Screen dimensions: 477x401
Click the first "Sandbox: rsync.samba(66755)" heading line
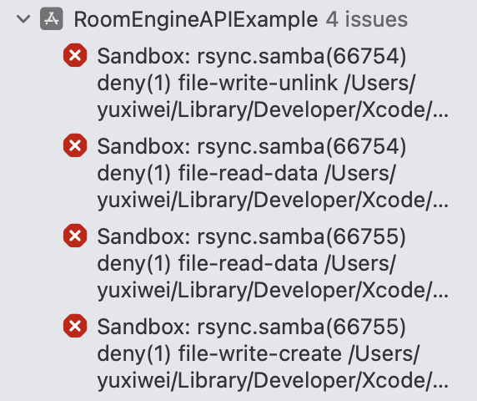(x=252, y=236)
